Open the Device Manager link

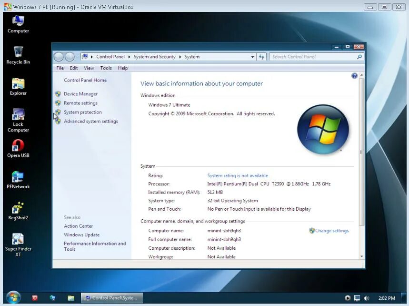80,94
